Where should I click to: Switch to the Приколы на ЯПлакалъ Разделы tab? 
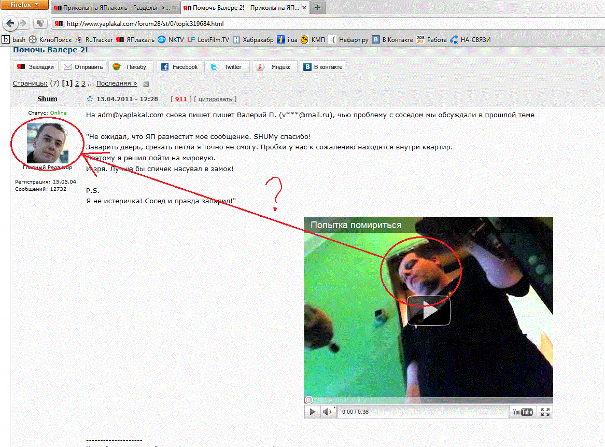tap(115, 8)
